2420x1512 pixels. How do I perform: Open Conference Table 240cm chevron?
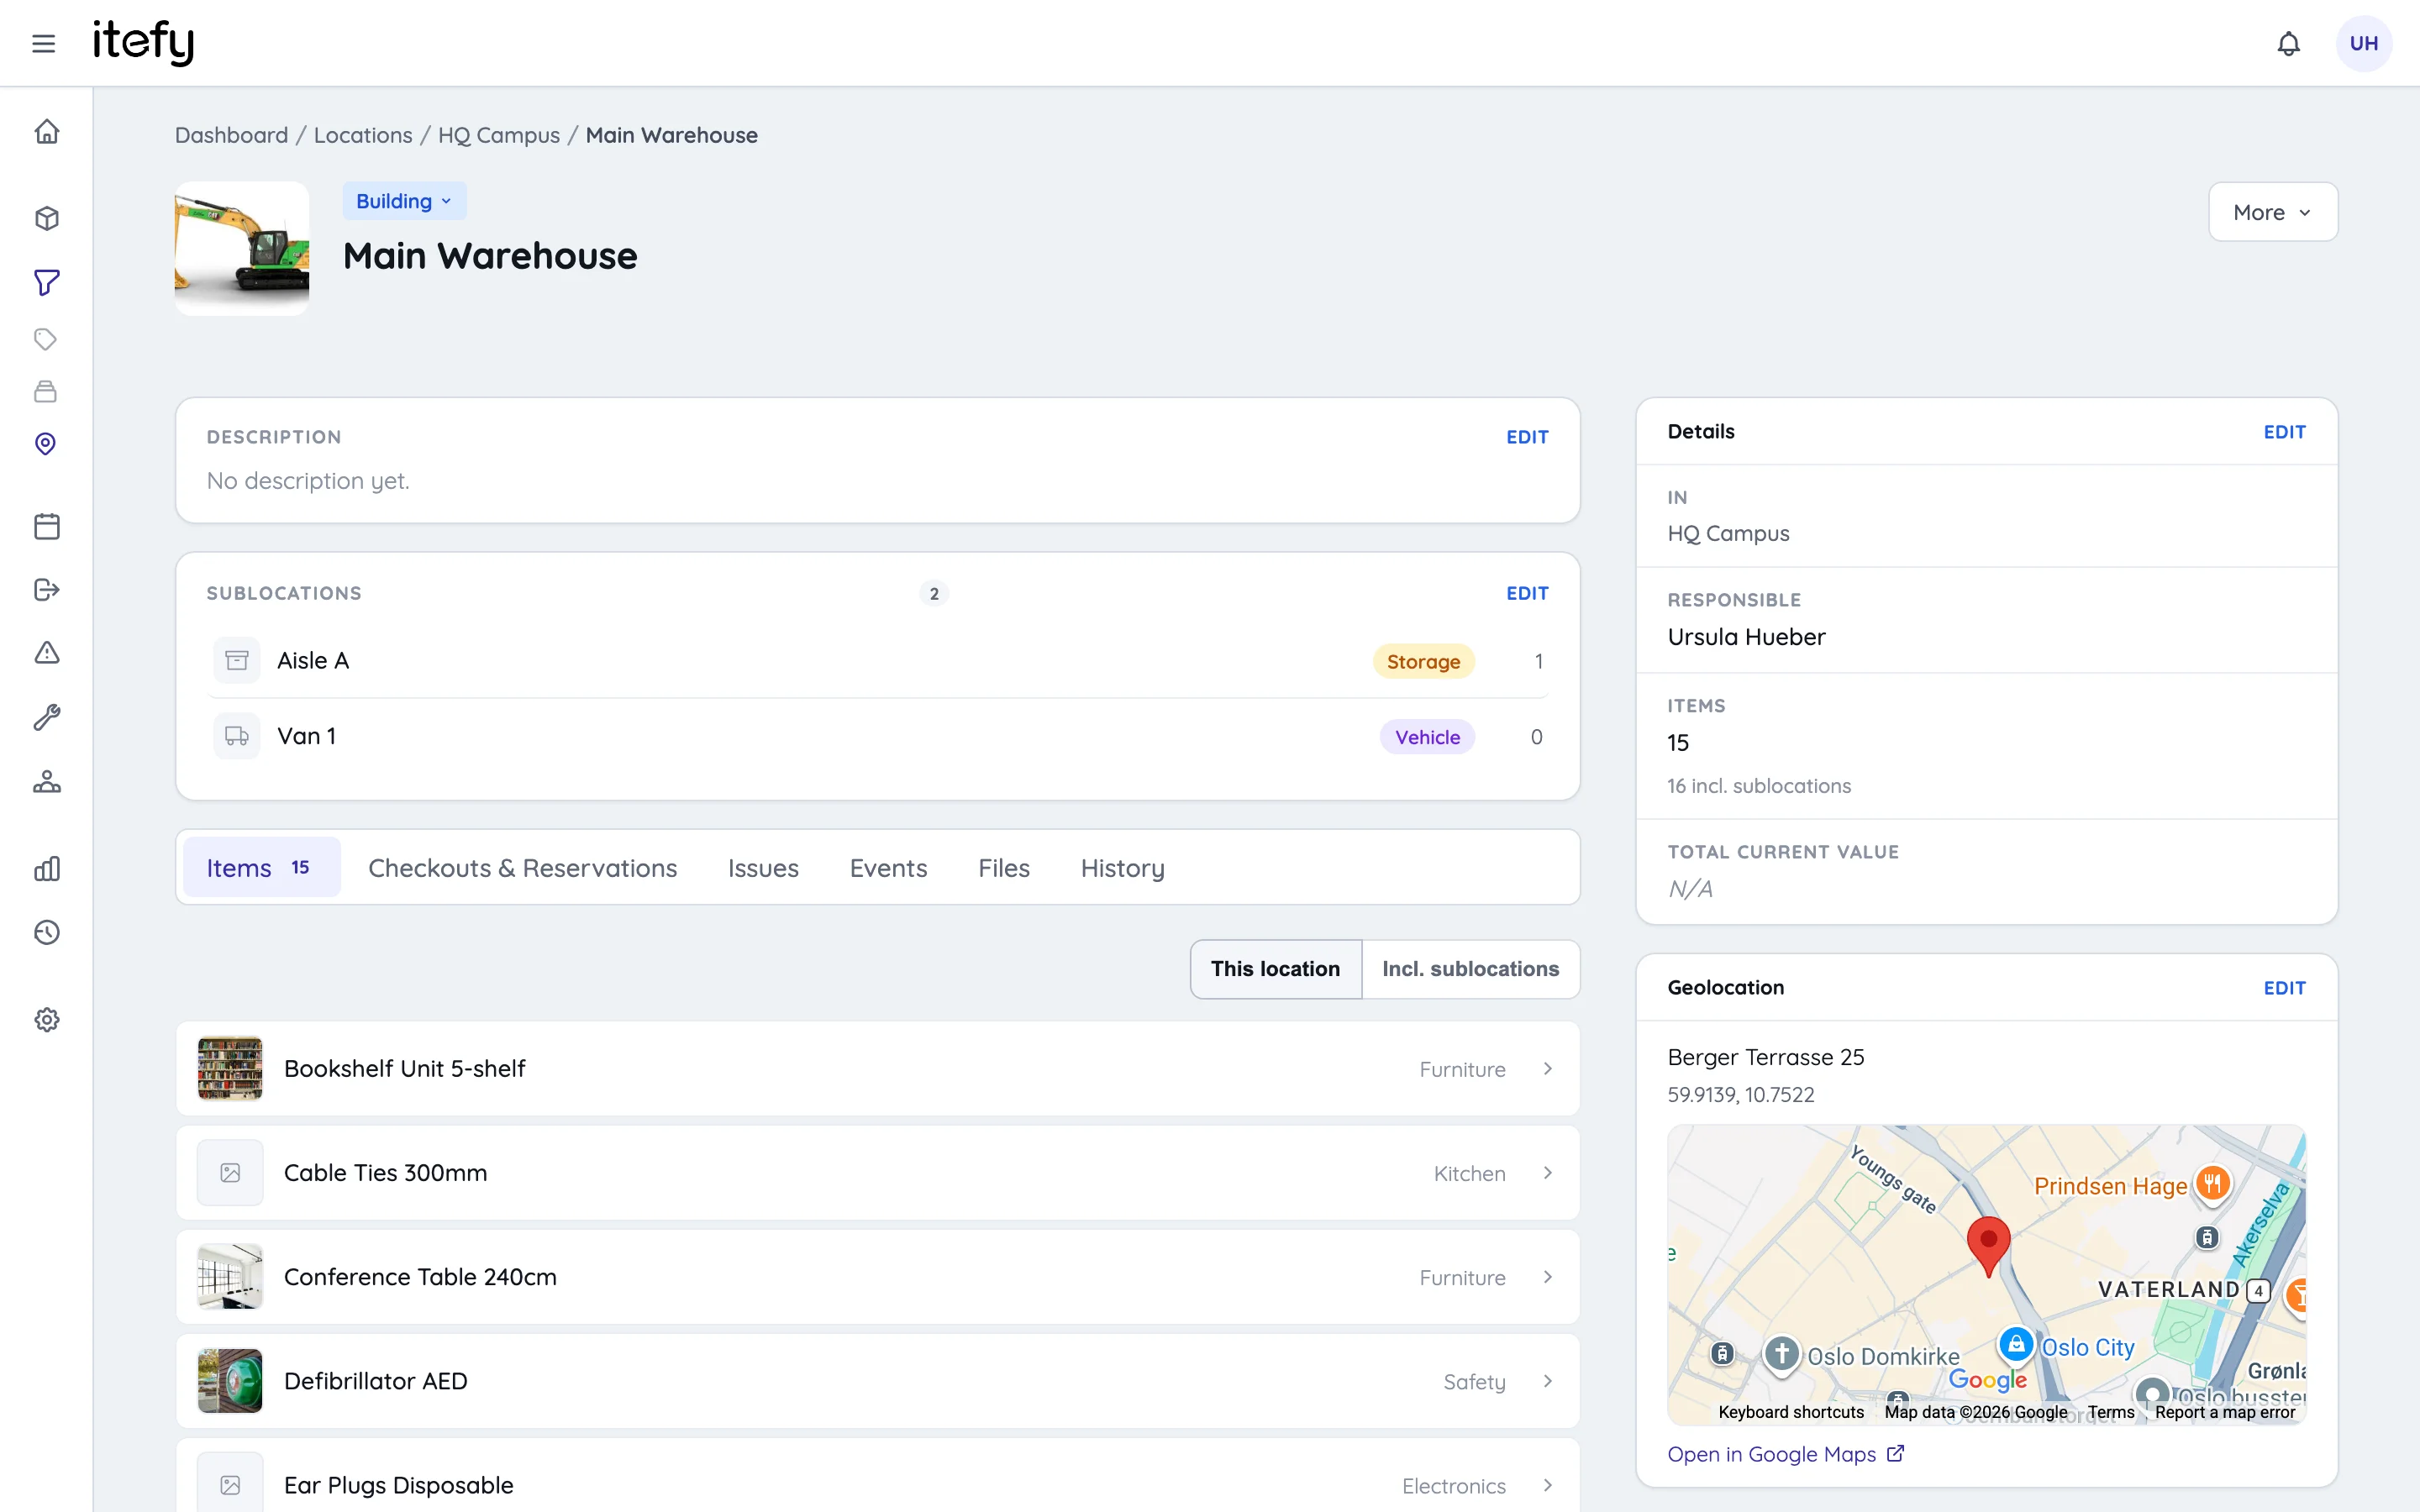(1547, 1276)
